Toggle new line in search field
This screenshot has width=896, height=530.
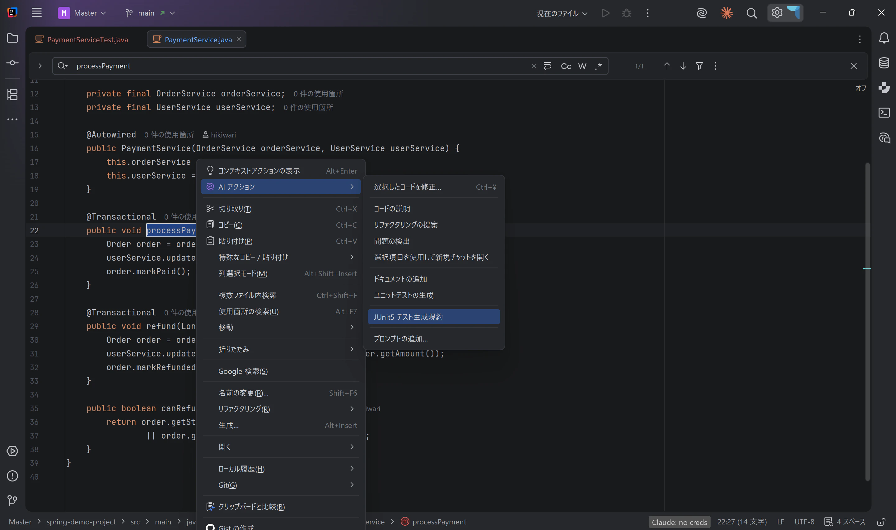[548, 66]
